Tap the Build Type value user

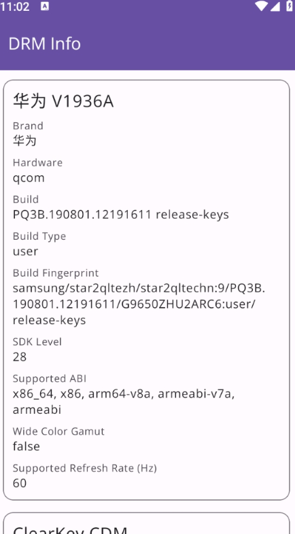[x=25, y=251]
